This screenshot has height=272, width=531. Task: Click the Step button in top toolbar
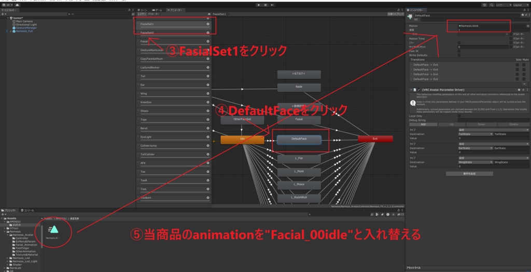tap(272, 5)
